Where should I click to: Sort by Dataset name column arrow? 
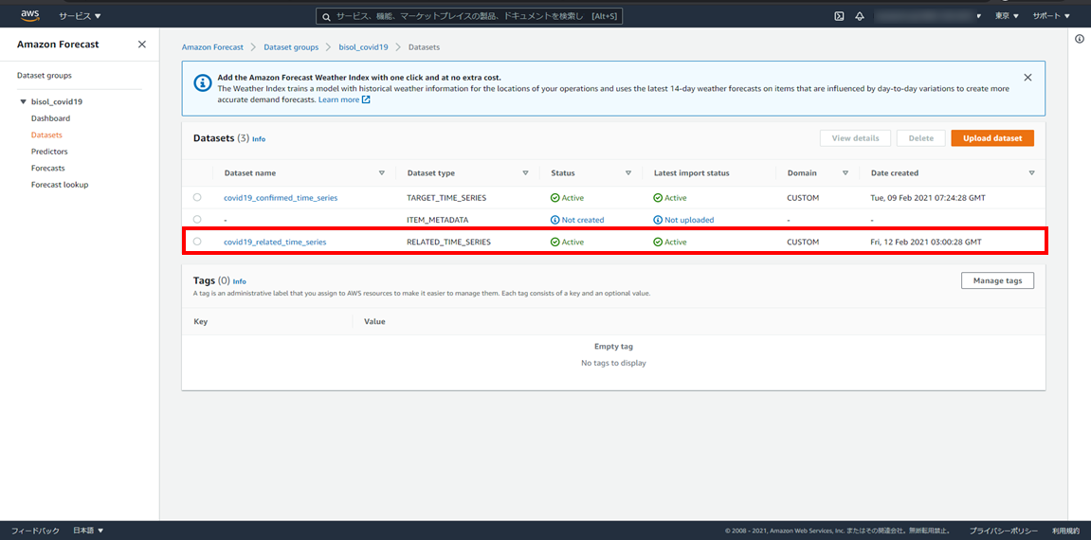click(382, 173)
